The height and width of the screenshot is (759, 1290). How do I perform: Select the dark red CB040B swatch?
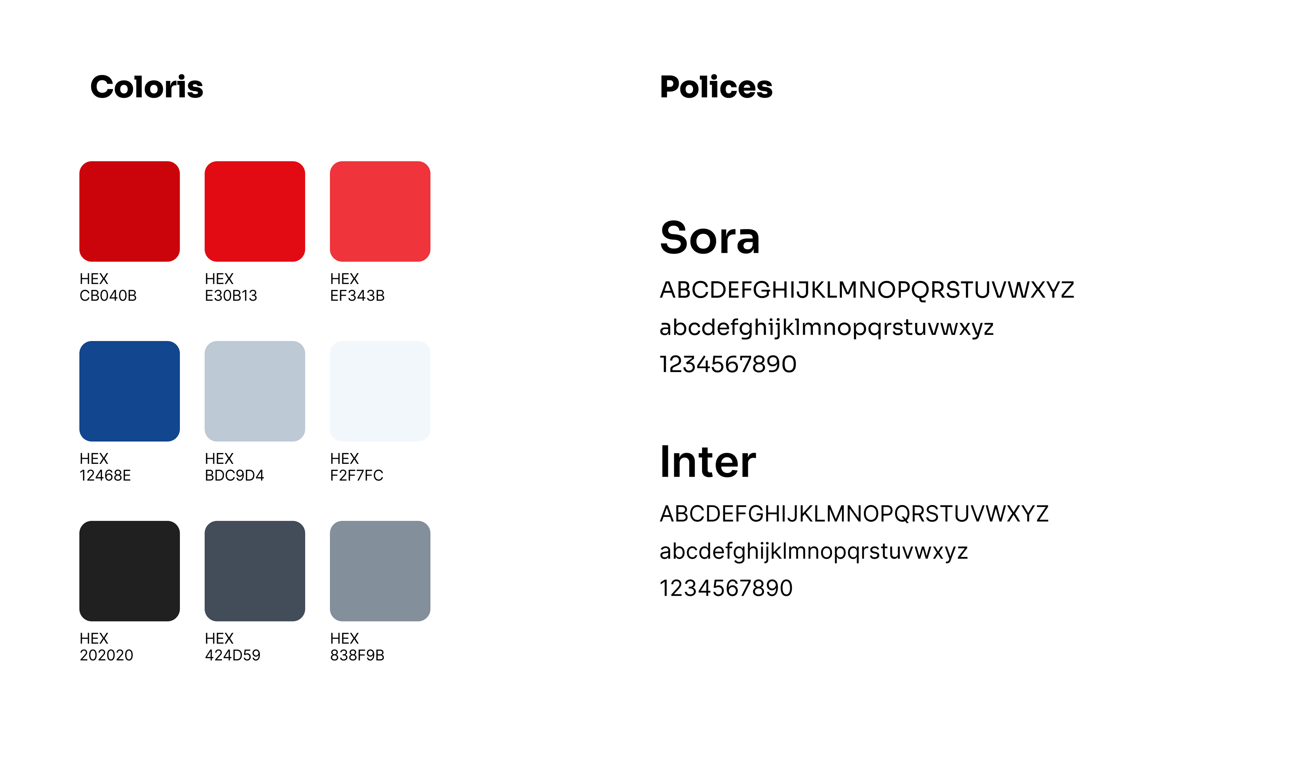point(130,211)
